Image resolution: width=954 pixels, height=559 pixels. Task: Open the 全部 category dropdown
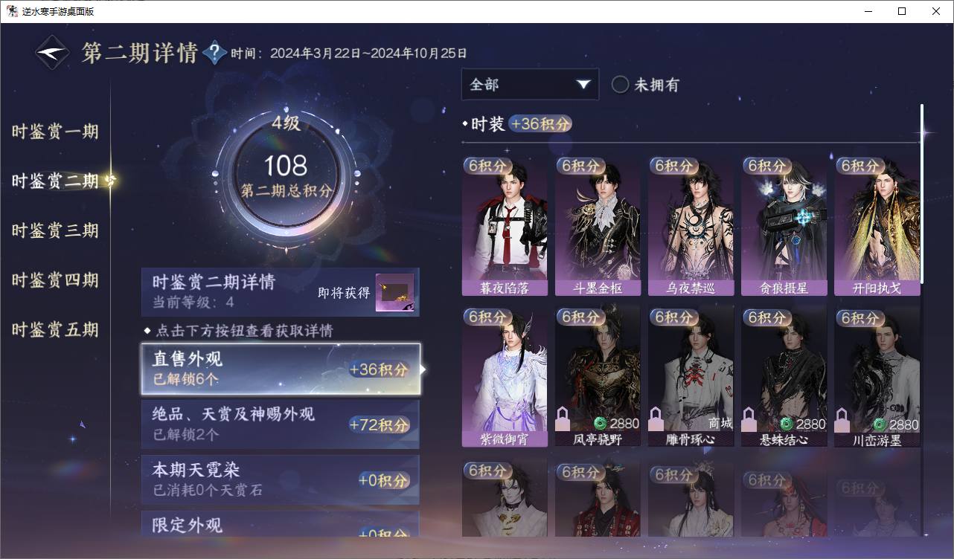530,85
